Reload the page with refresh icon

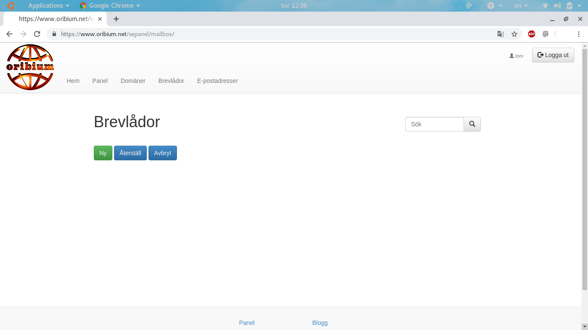(37, 34)
